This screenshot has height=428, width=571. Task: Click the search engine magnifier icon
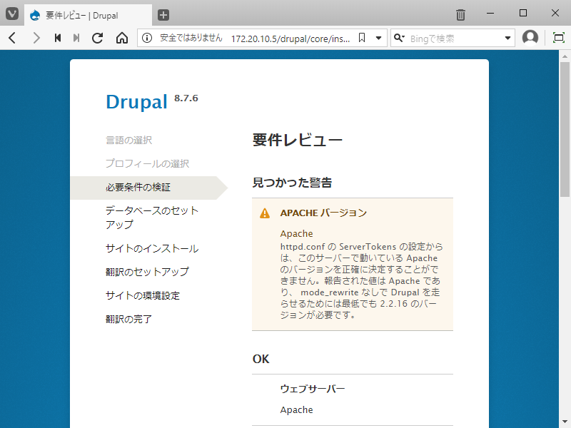(399, 38)
